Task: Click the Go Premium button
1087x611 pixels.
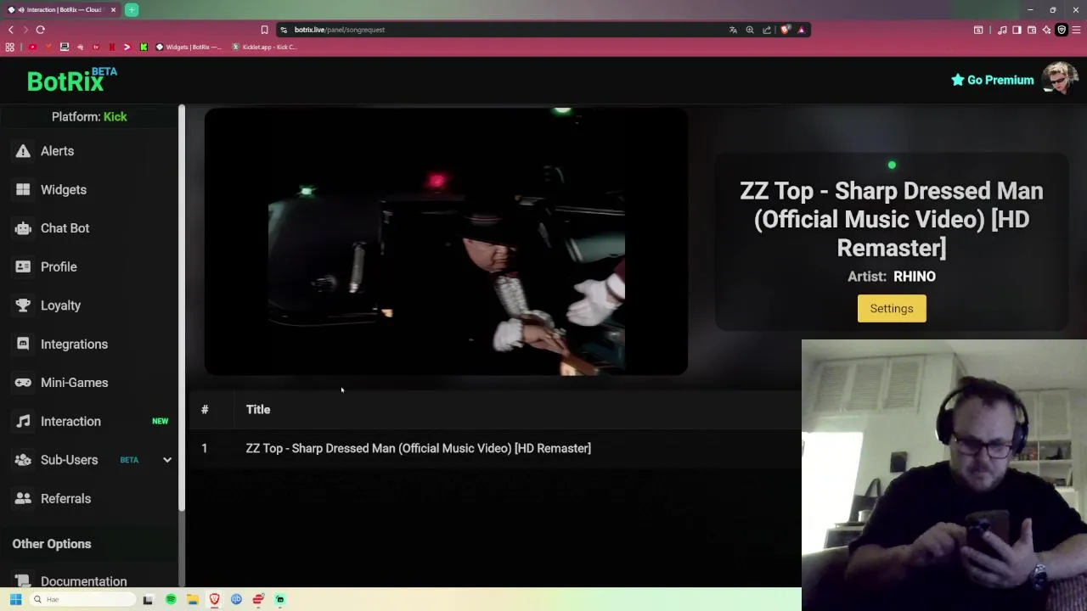Action: click(x=992, y=80)
